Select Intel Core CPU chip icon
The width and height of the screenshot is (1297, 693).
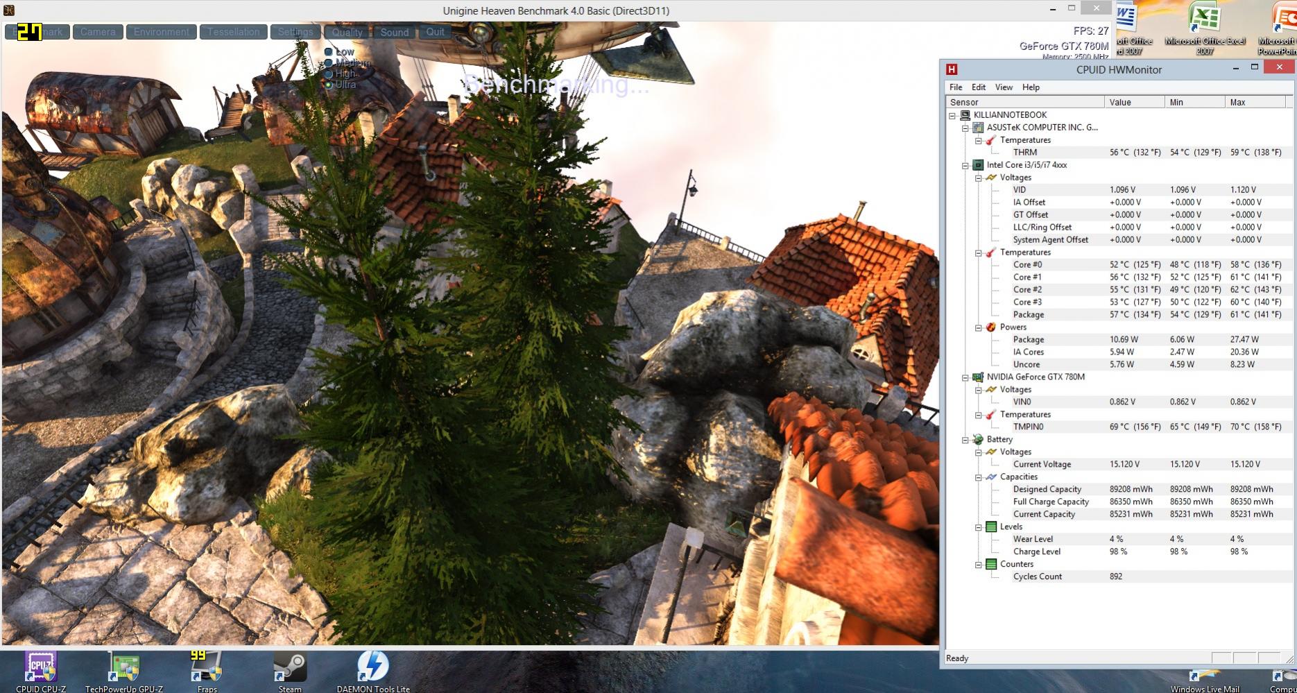coord(978,165)
